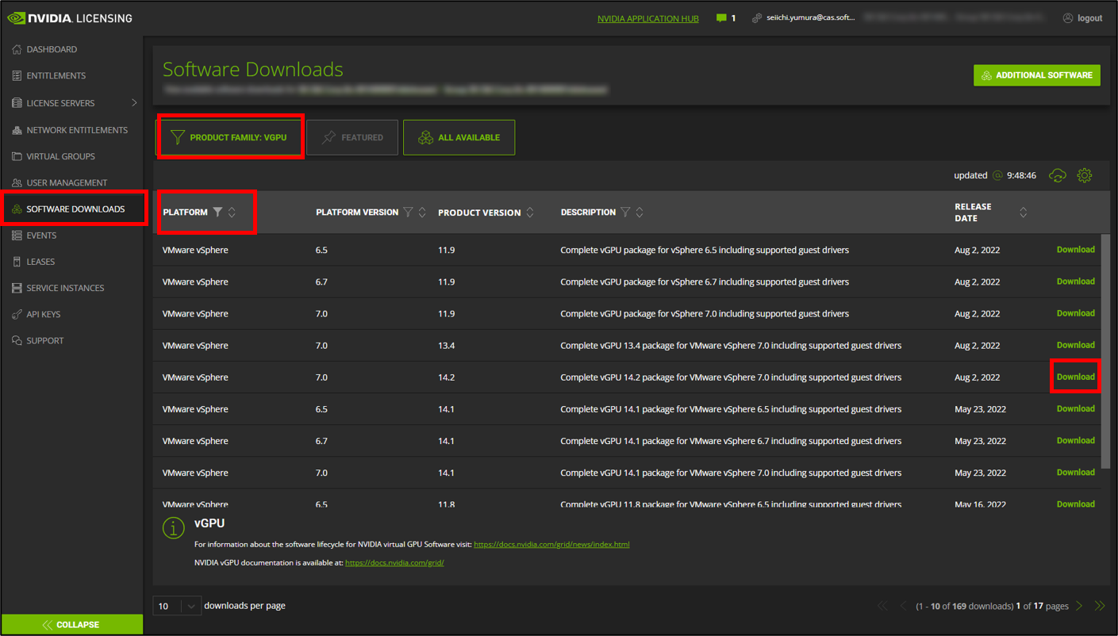Image resolution: width=1118 pixels, height=636 pixels.
Task: Click the Entitlements sidebar icon
Action: click(17, 75)
